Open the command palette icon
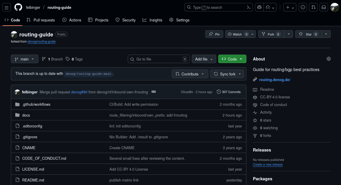 (249, 8)
